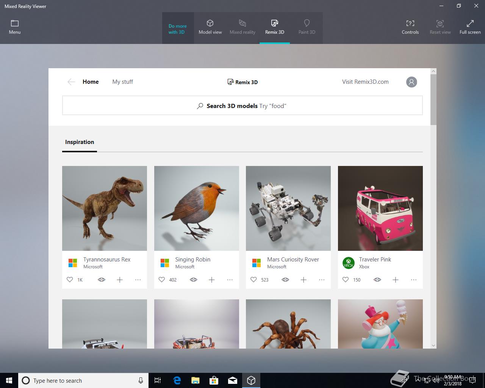Click Do more with 3D
The width and height of the screenshot is (485, 388).
[178, 29]
